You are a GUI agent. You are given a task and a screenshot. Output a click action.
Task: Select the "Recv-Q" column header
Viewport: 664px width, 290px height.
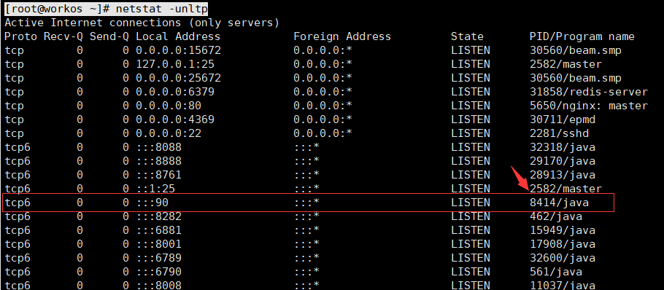click(63, 36)
